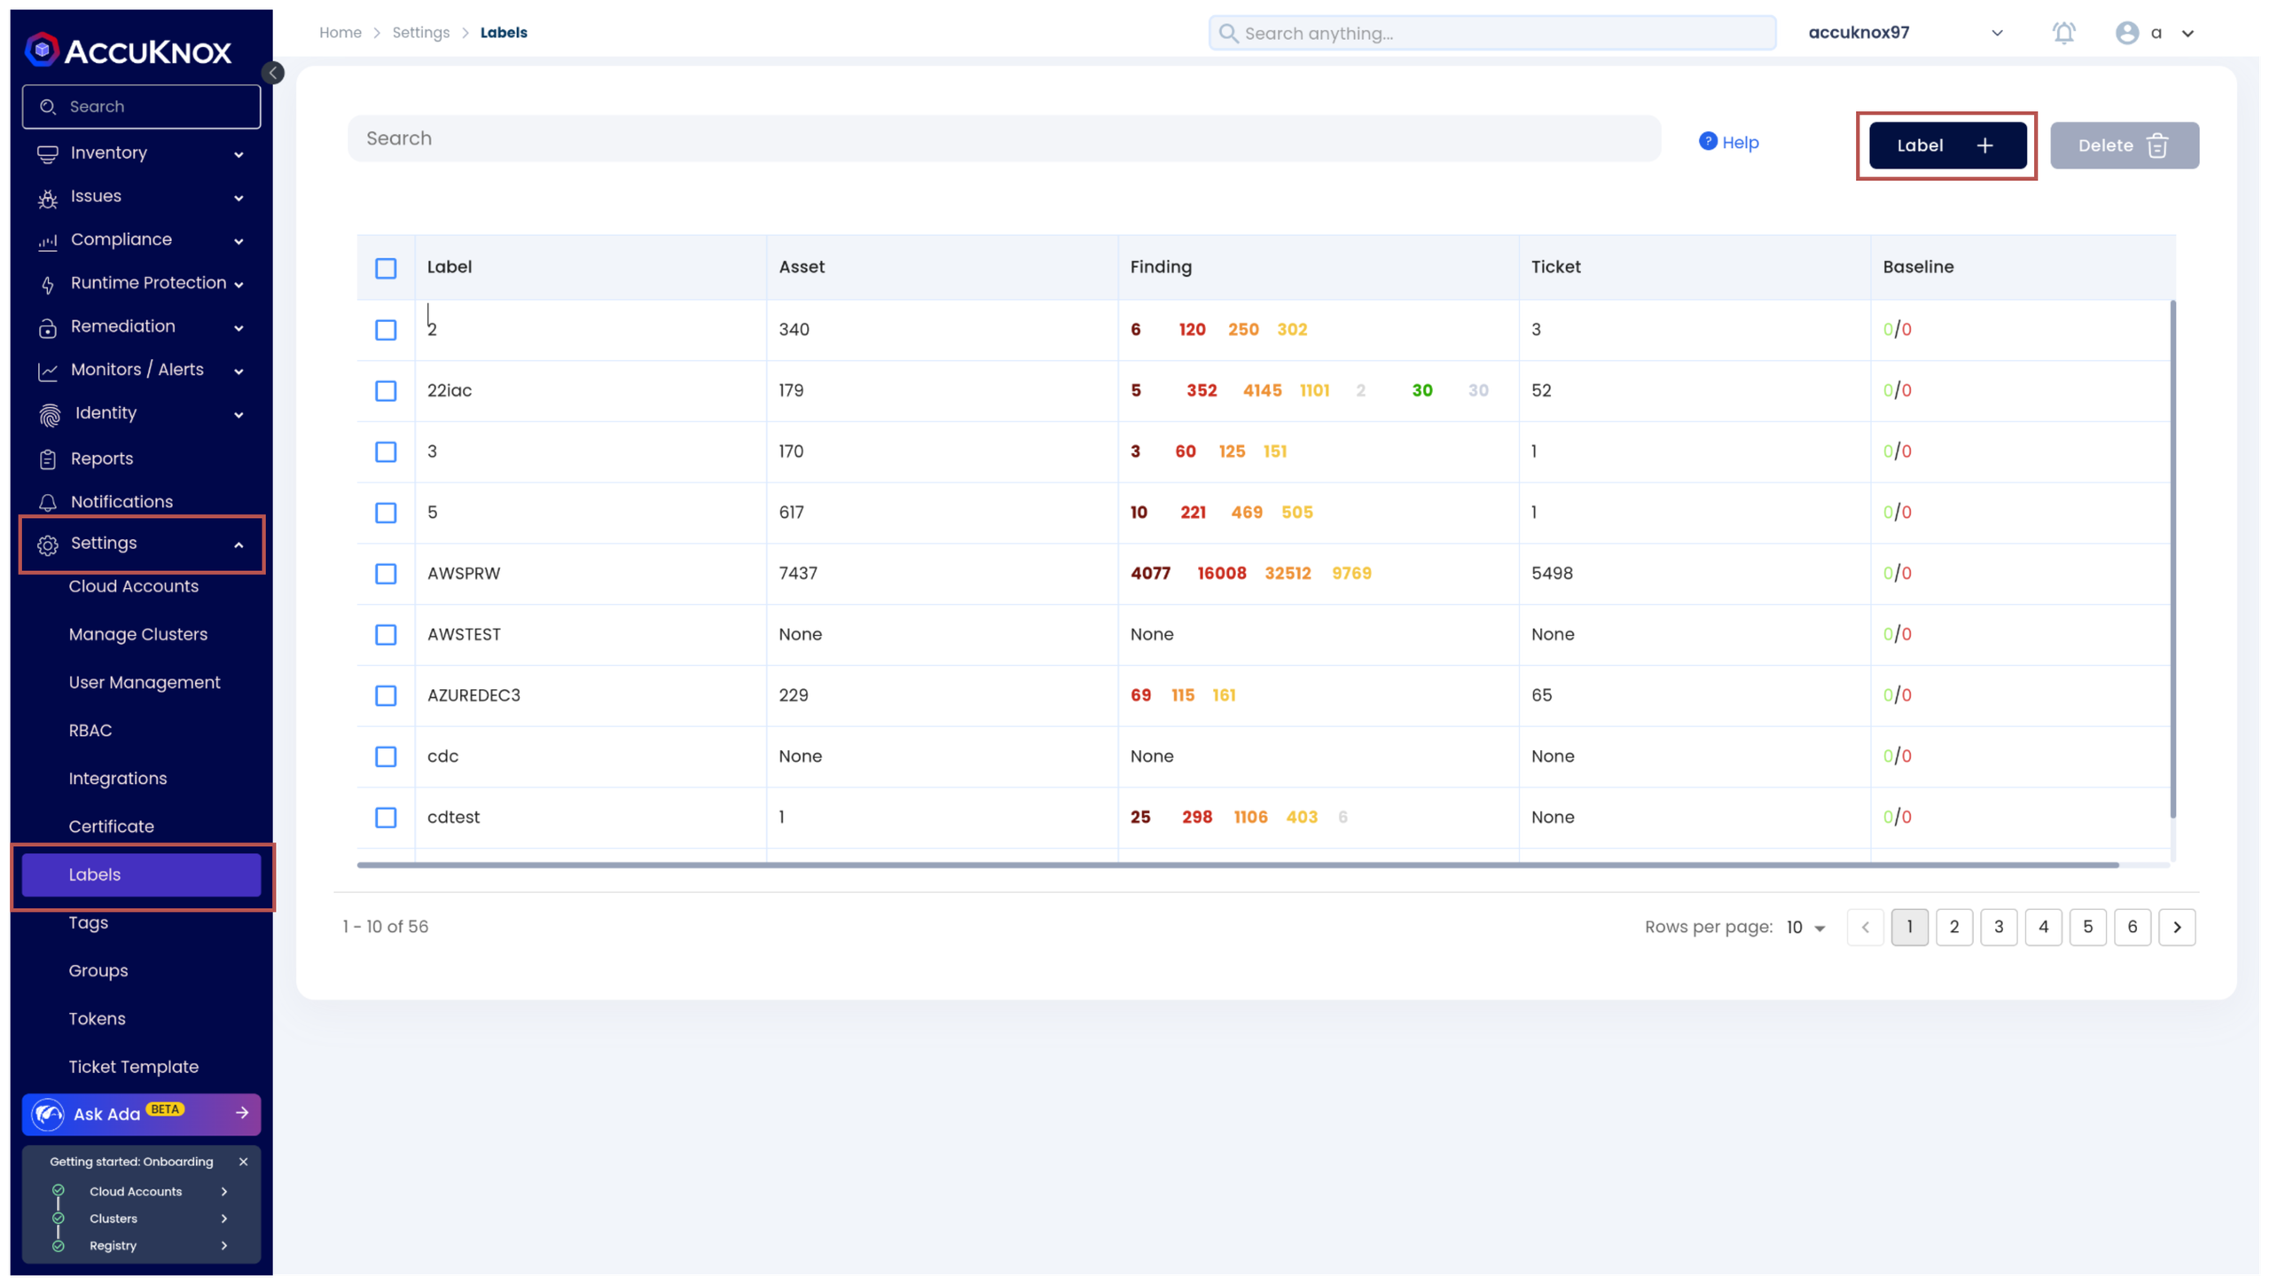Click the horizontal table scrollbar
The width and height of the screenshot is (2270, 1285).
tap(1238, 865)
